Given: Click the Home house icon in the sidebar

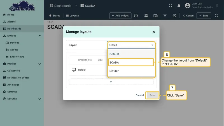Looking at the screenshot, I should [4, 15].
